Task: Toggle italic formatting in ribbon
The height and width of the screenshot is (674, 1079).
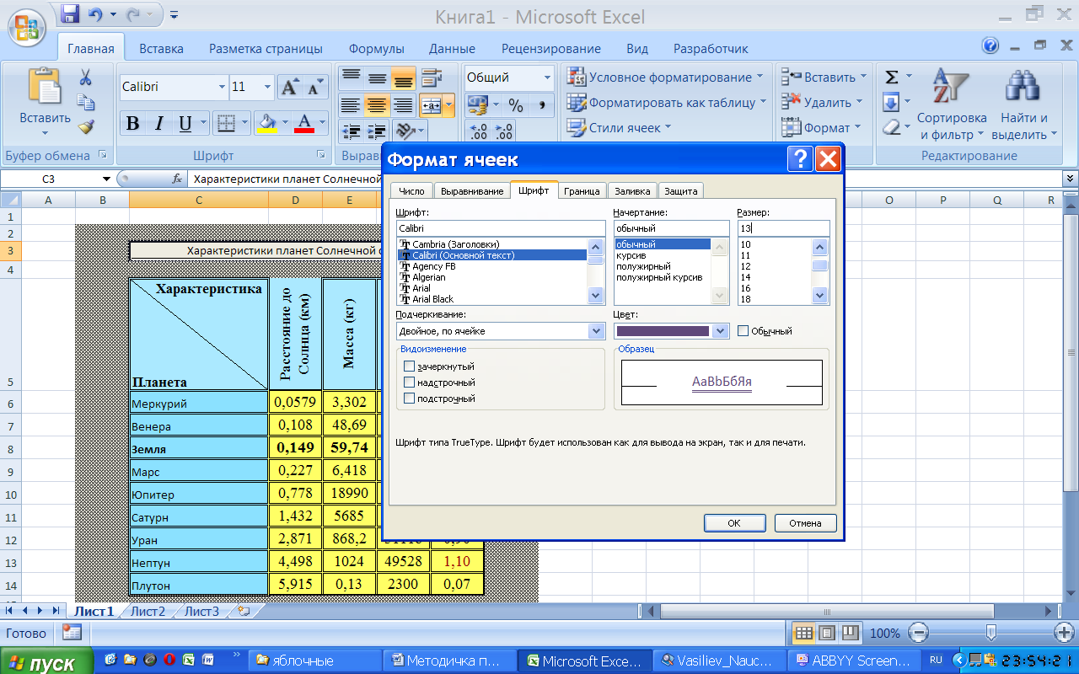Action: (158, 124)
